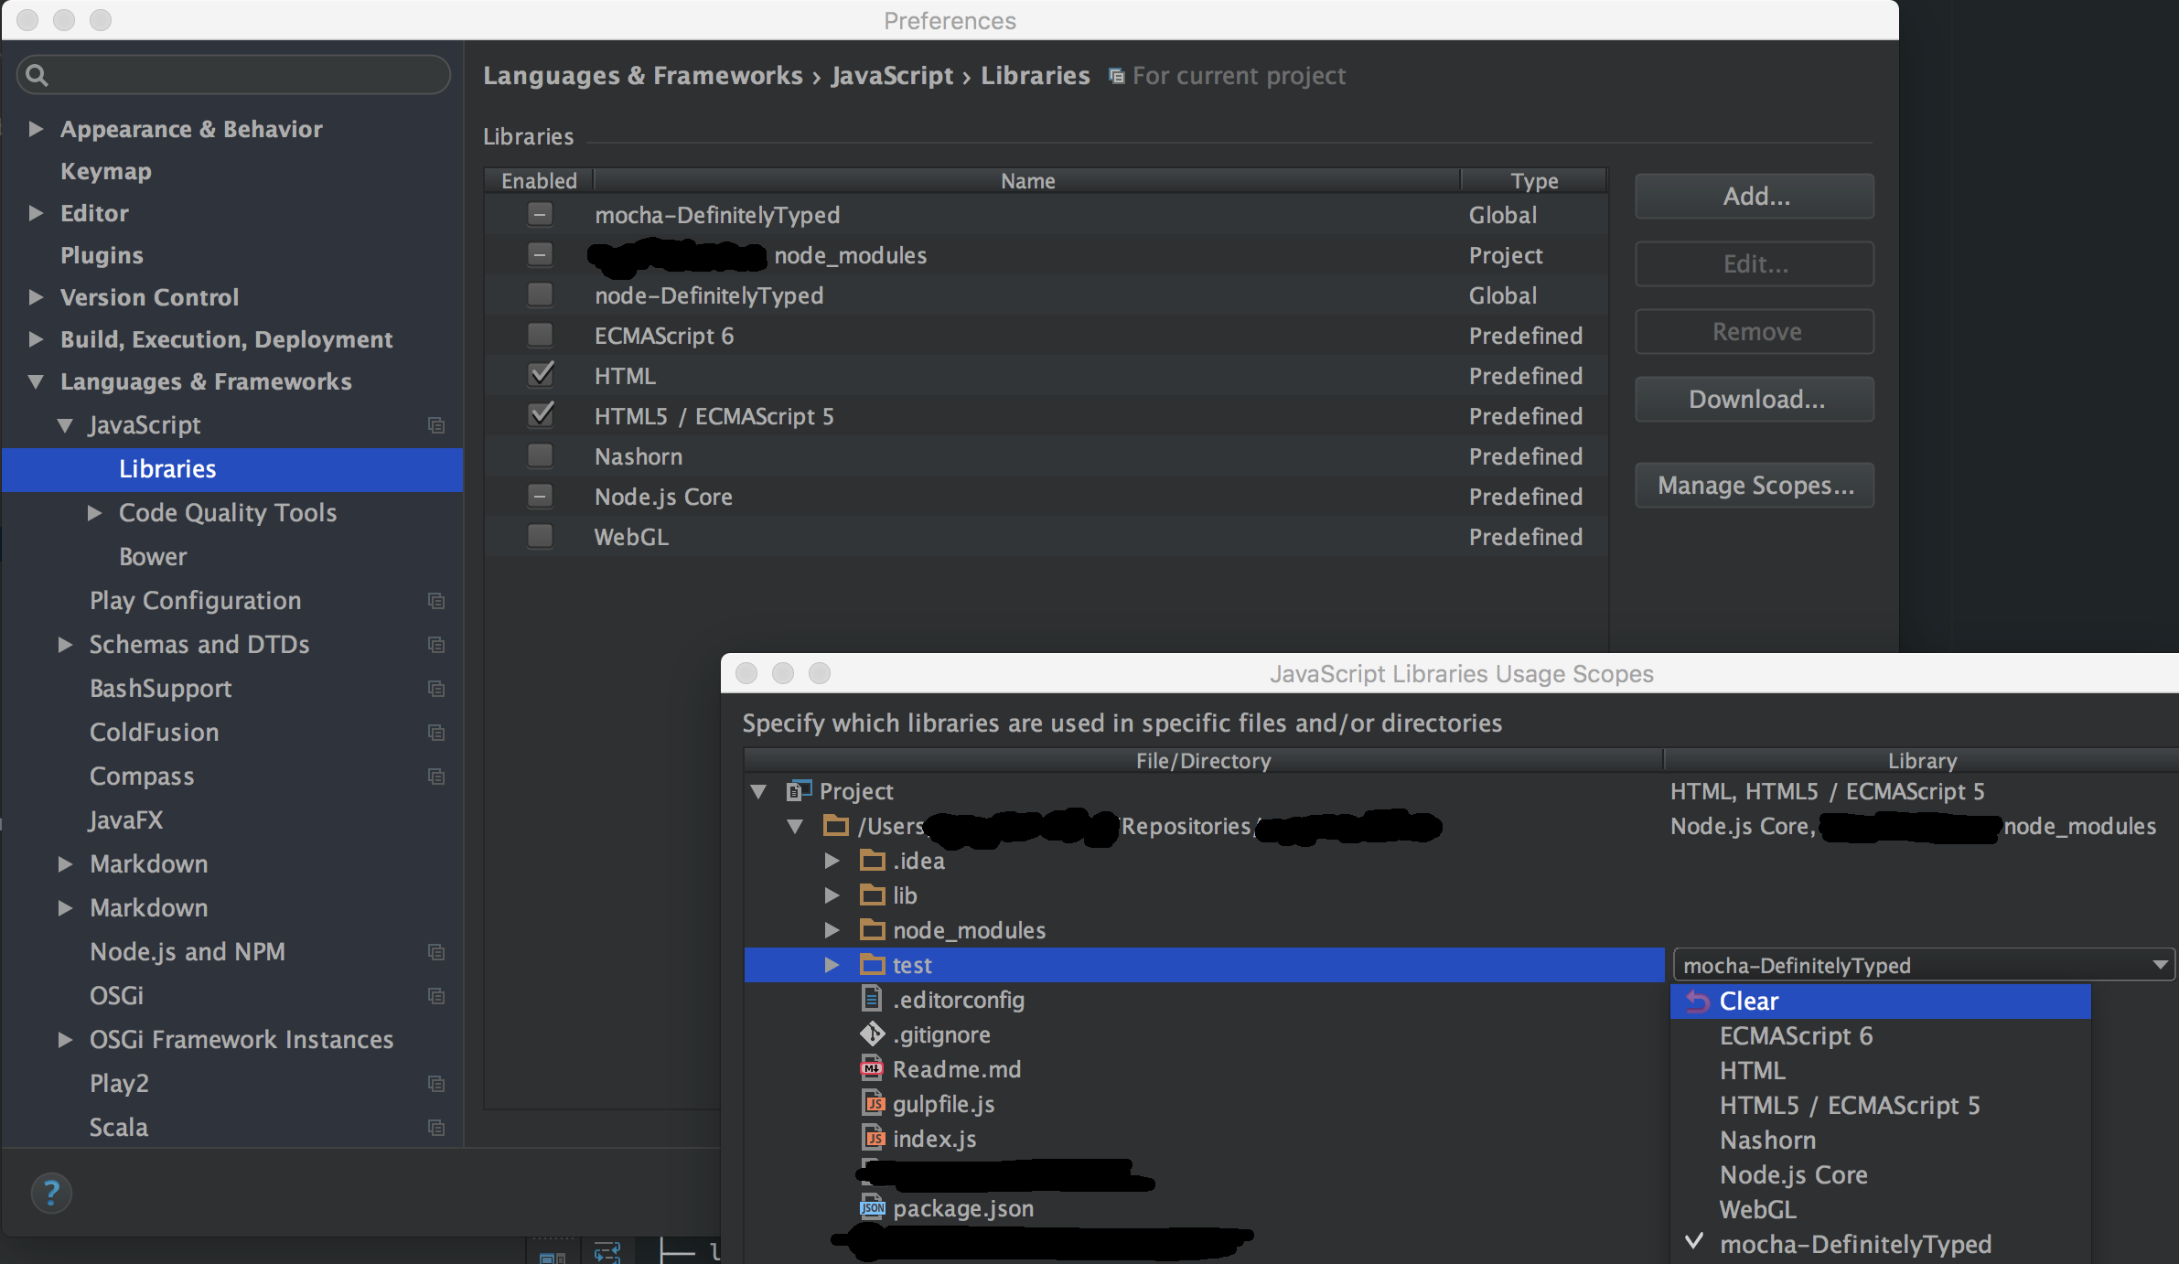Click the .gitignore file icon

(873, 1034)
